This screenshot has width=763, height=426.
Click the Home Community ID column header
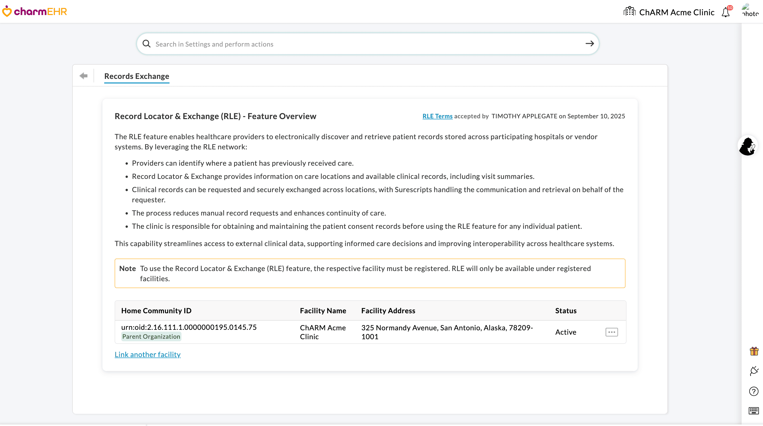click(156, 311)
